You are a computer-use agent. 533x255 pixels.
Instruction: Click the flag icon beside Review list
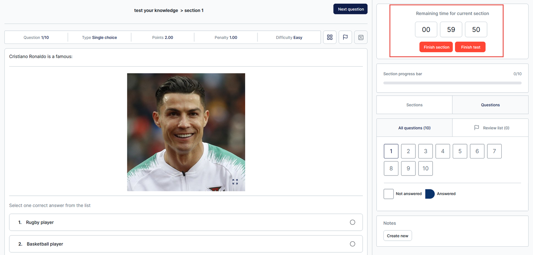pyautogui.click(x=477, y=128)
